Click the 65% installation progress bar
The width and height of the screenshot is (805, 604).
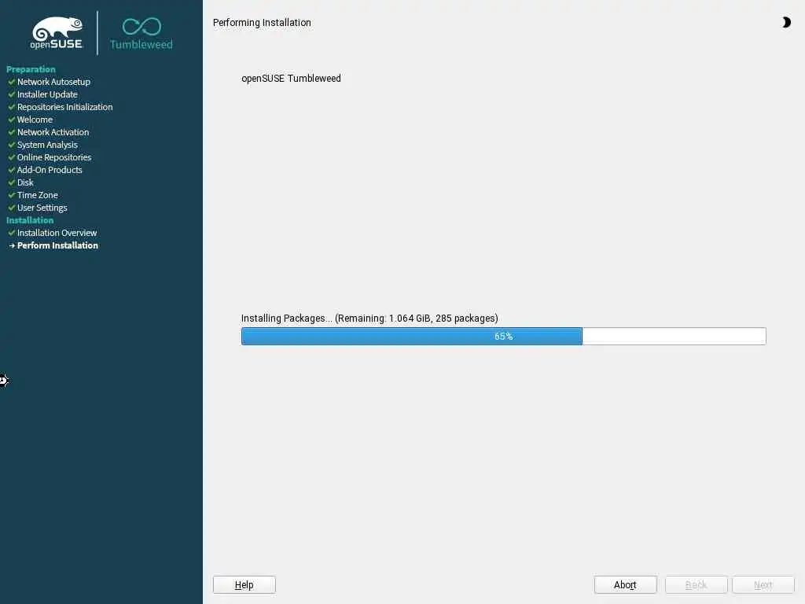click(504, 336)
